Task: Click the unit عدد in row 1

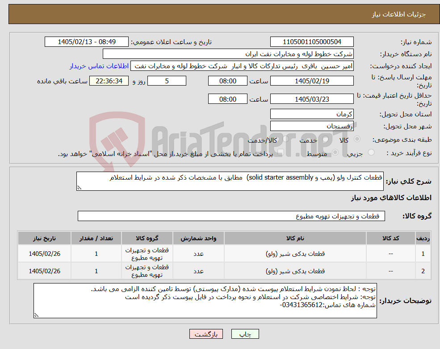Action: click(x=198, y=254)
